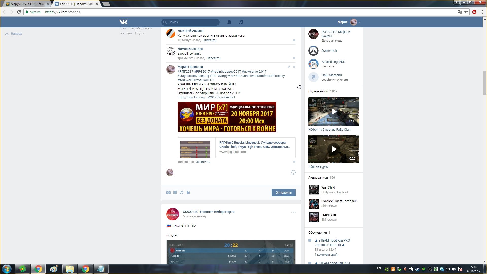The height and width of the screenshot is (274, 487).
Task: Attach an audio track with the note icon
Action: (x=181, y=192)
